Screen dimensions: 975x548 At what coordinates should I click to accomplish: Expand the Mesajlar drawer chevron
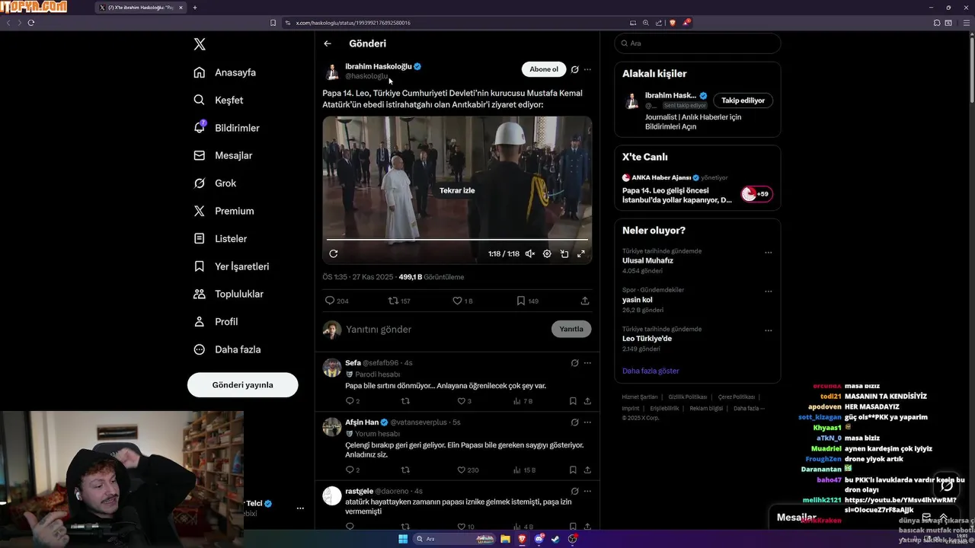[943, 518]
